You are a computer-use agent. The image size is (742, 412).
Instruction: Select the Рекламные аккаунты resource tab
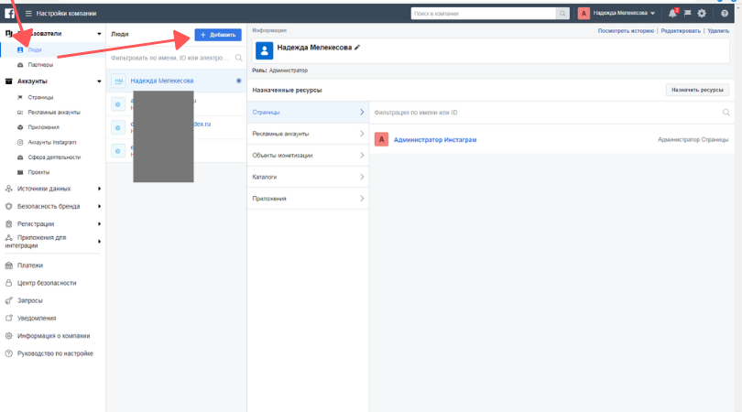point(308,134)
